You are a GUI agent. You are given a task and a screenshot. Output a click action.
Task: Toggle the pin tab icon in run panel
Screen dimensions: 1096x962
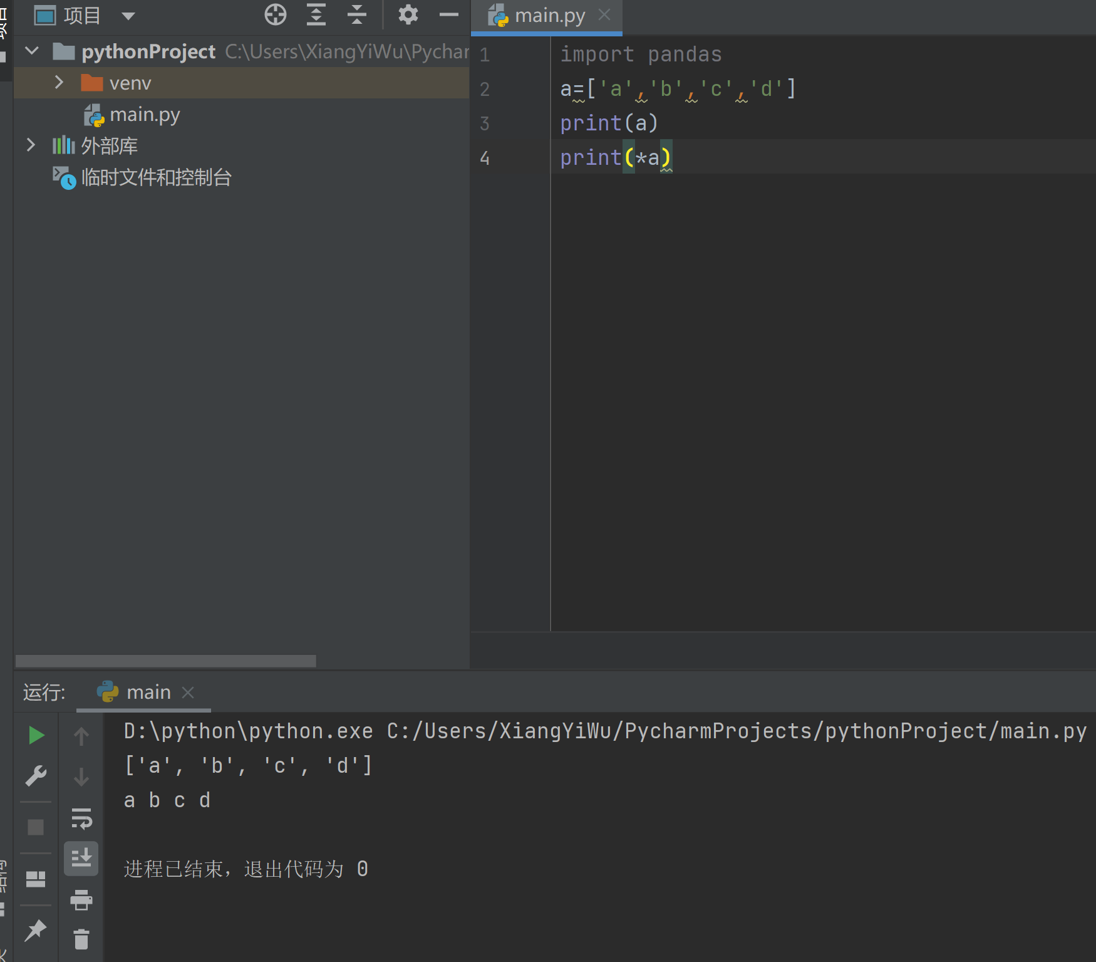pyautogui.click(x=36, y=931)
